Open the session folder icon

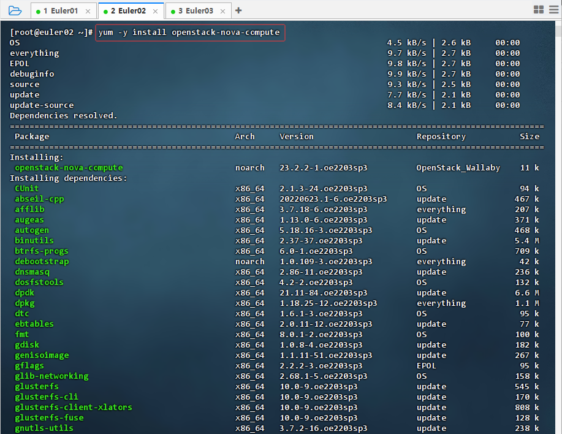(15, 11)
